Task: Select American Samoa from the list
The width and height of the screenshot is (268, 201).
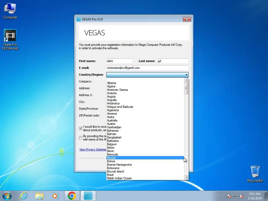Action: 145,90
